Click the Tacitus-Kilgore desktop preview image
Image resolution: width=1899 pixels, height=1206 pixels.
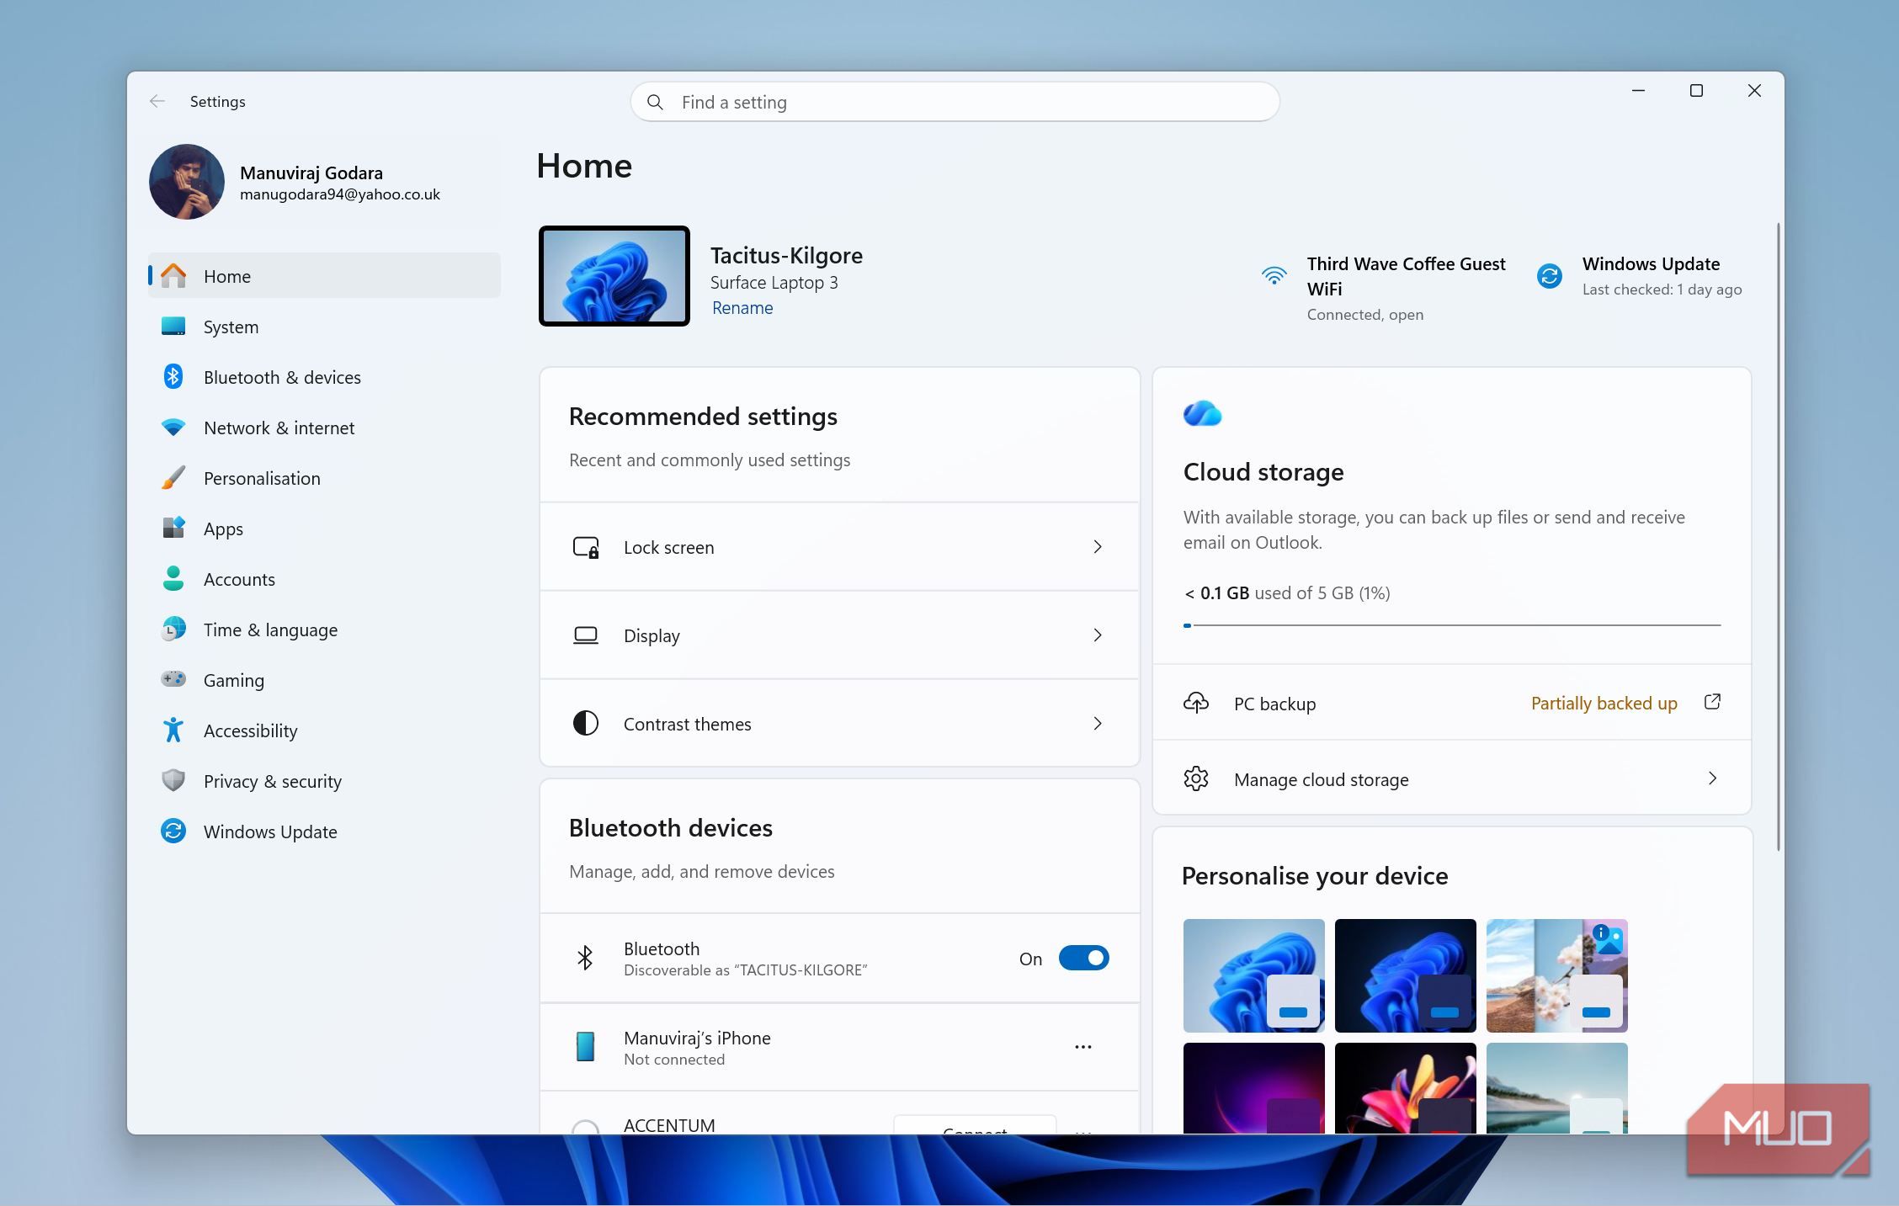point(614,276)
